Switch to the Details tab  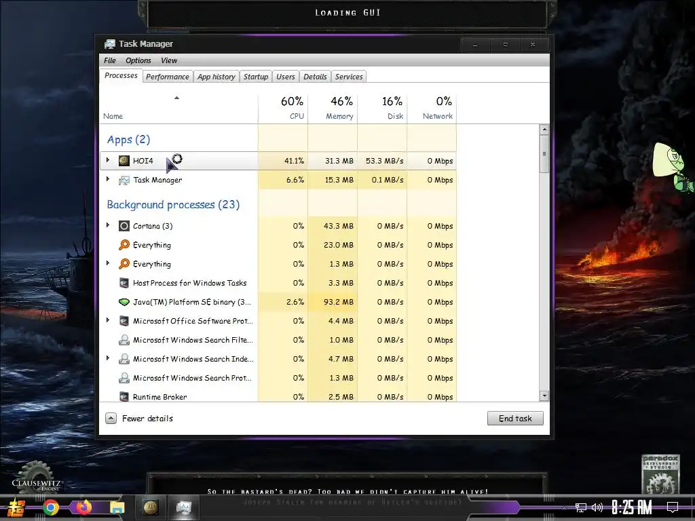point(315,77)
